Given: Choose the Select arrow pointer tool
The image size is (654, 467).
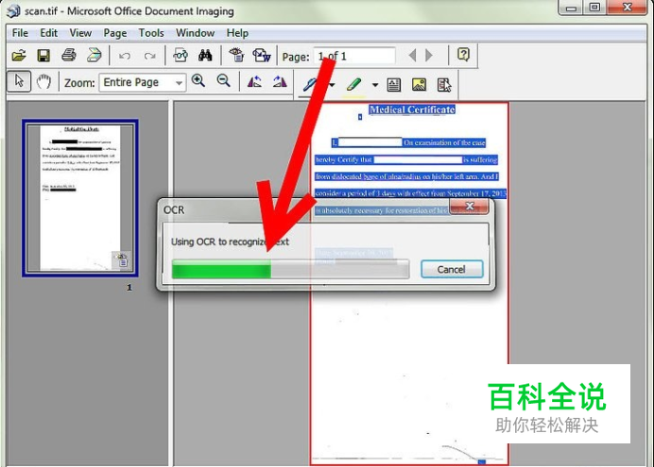Looking at the screenshot, I should (19, 81).
